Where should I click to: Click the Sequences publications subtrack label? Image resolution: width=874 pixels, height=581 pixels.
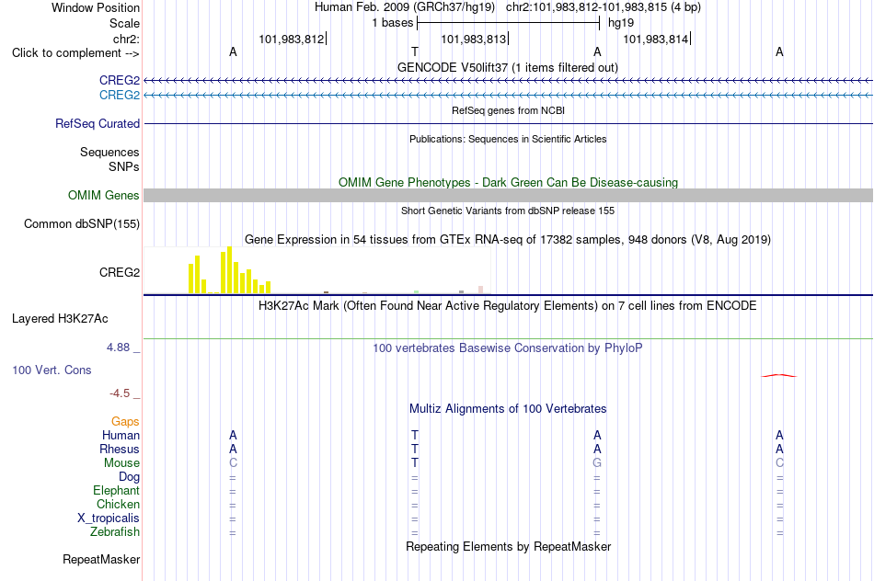tap(109, 152)
